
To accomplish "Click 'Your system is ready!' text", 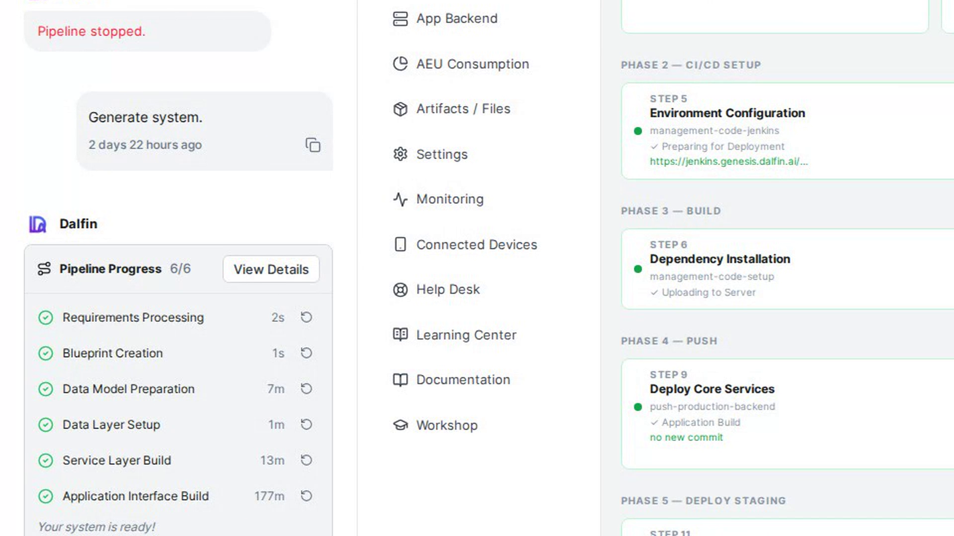I will [x=96, y=527].
